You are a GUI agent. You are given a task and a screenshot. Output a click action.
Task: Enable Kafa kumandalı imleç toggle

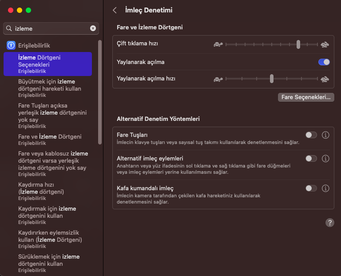point(311,188)
